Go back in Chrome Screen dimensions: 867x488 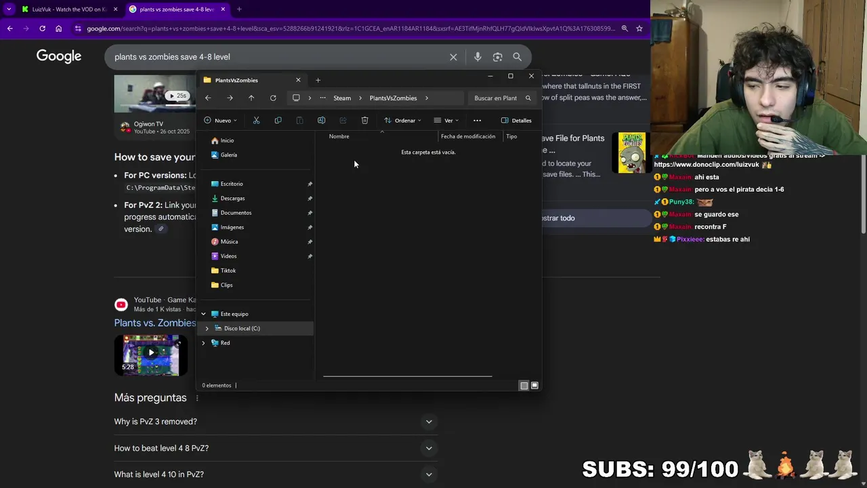tap(9, 28)
